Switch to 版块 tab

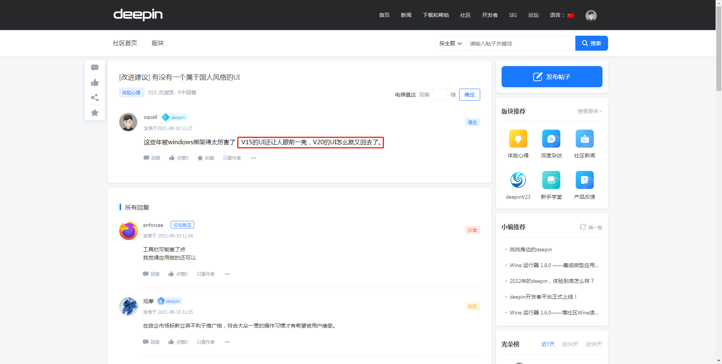pyautogui.click(x=158, y=43)
